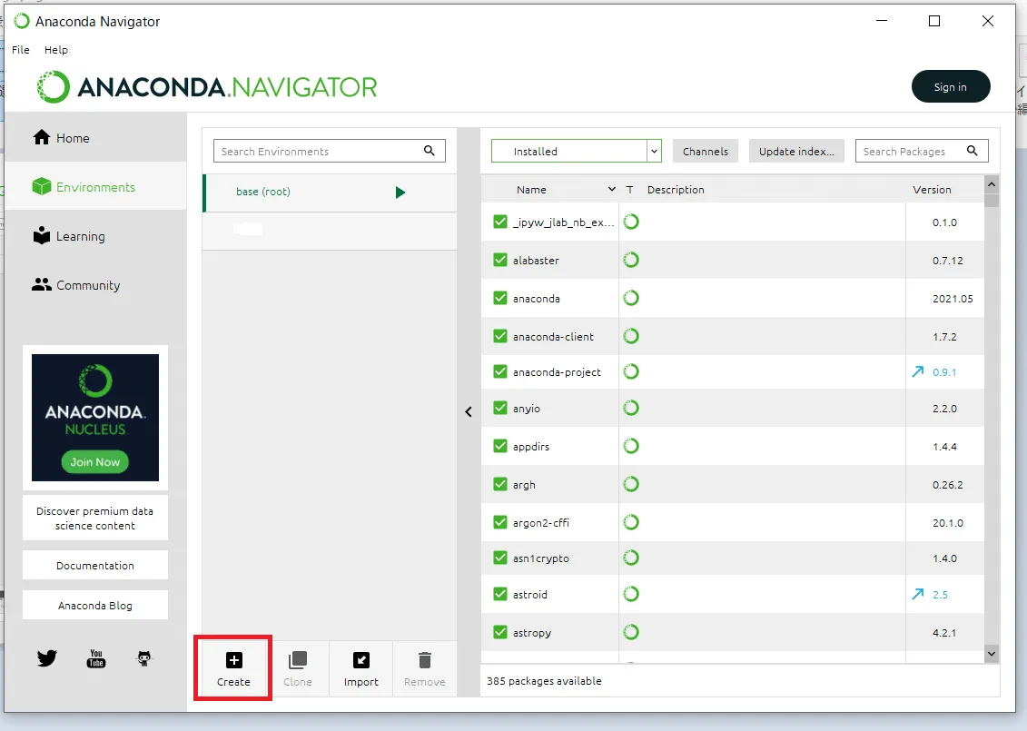Click the Description column header
This screenshot has height=731, width=1027.
[676, 189]
